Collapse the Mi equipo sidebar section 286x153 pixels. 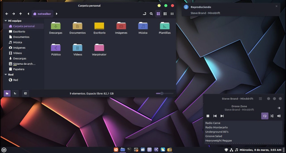click(6, 21)
